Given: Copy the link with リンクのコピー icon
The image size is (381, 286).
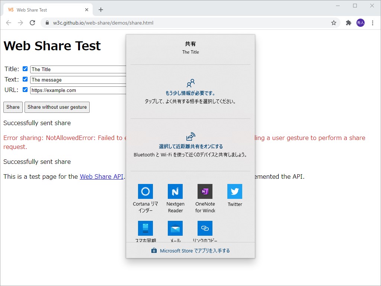Looking at the screenshot, I should [x=205, y=229].
